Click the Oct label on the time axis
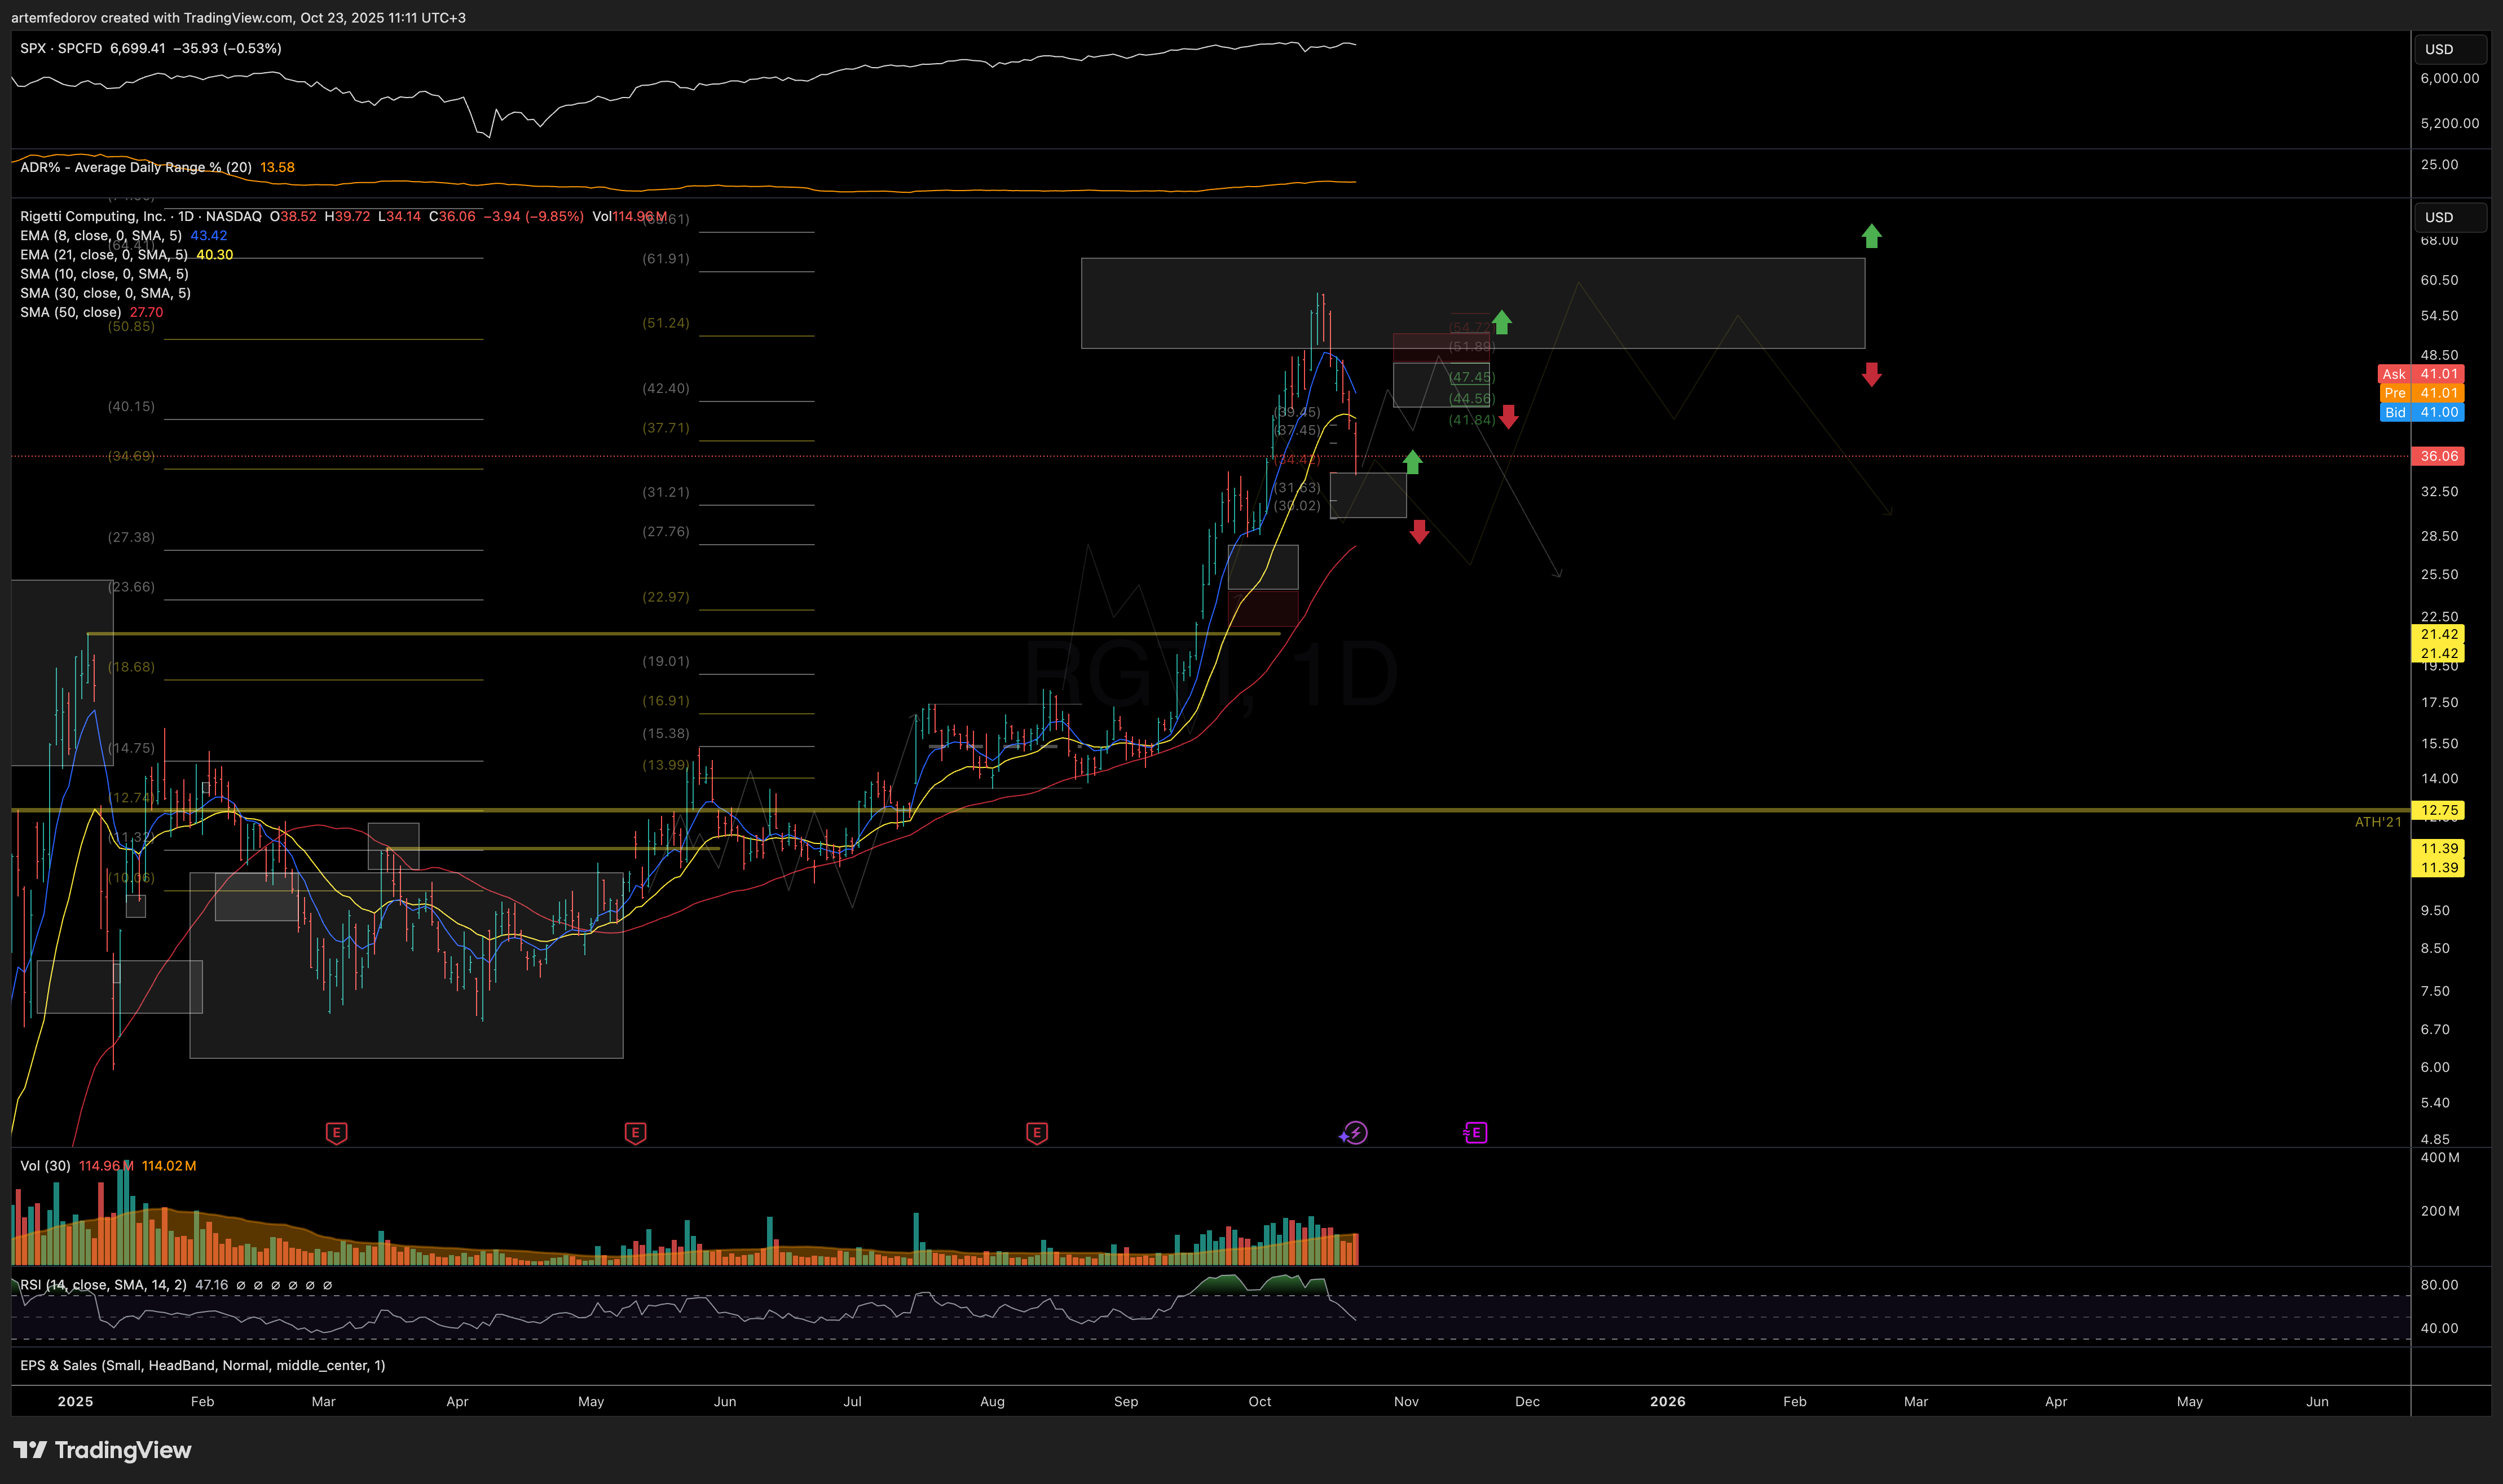Image resolution: width=2503 pixels, height=1484 pixels. click(x=1260, y=1401)
